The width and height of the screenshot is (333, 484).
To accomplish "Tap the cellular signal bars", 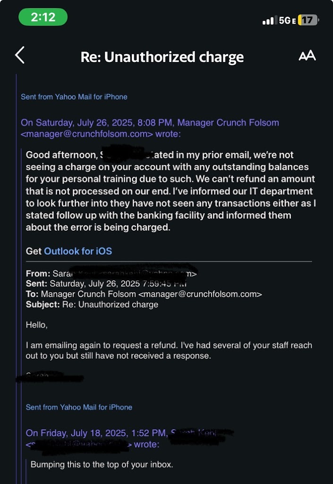I will point(268,21).
